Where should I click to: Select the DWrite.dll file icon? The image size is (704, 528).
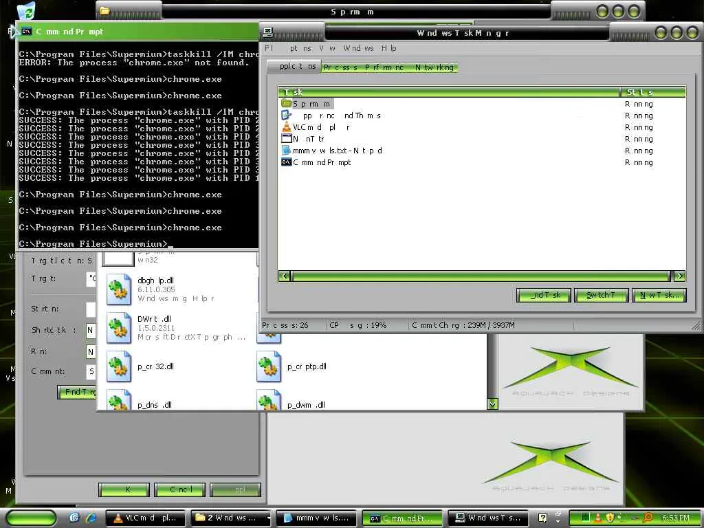point(119,328)
